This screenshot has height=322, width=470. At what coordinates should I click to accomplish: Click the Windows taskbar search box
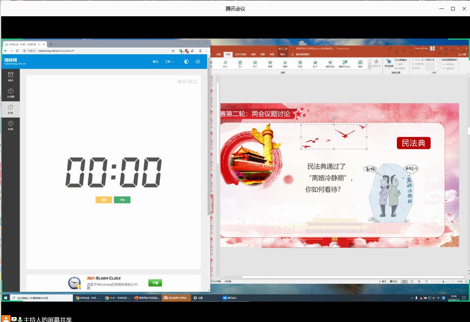coord(41,298)
